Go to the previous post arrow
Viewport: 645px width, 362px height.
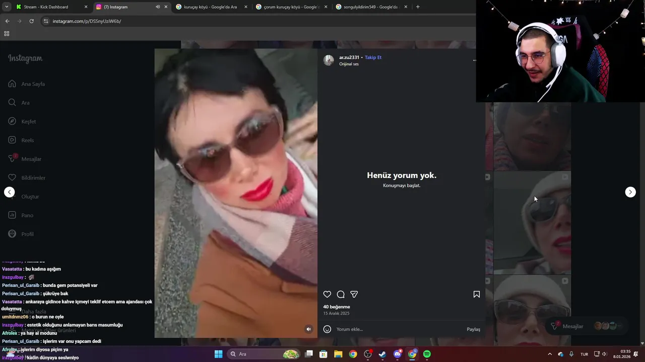(x=10, y=192)
